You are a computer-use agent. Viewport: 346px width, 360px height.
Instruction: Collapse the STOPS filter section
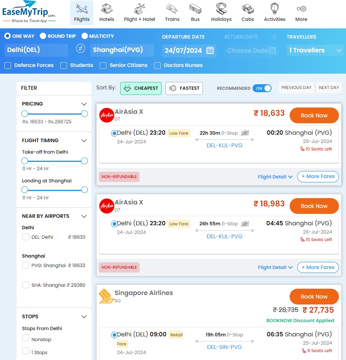84,317
